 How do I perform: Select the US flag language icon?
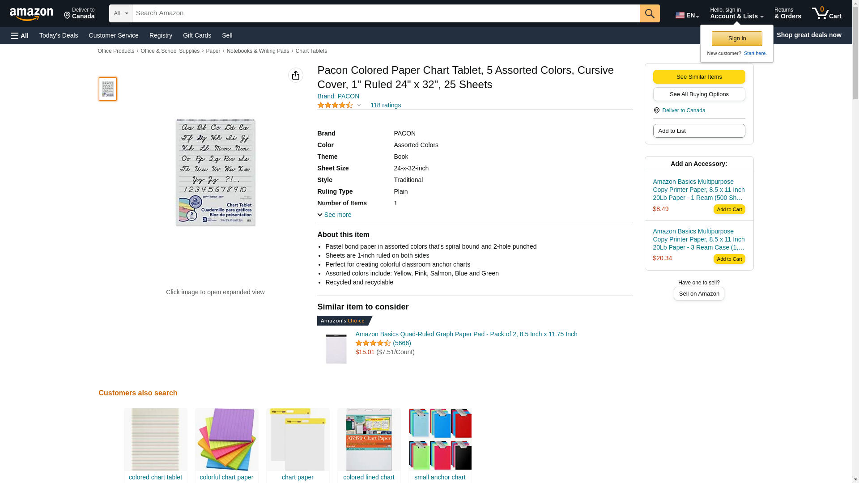click(x=680, y=15)
